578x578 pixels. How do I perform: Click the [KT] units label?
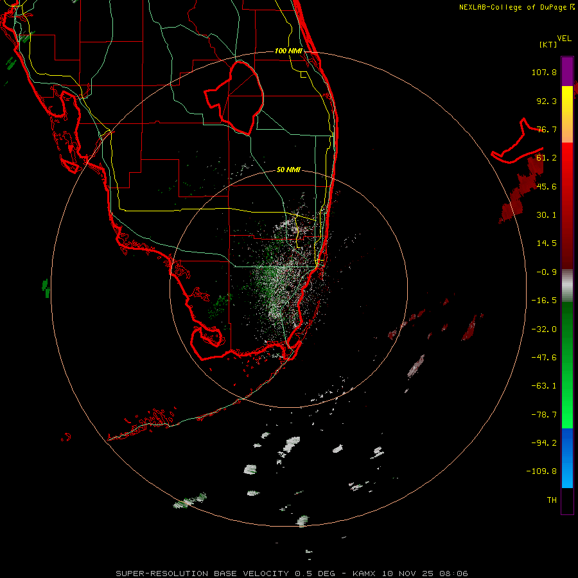548,44
